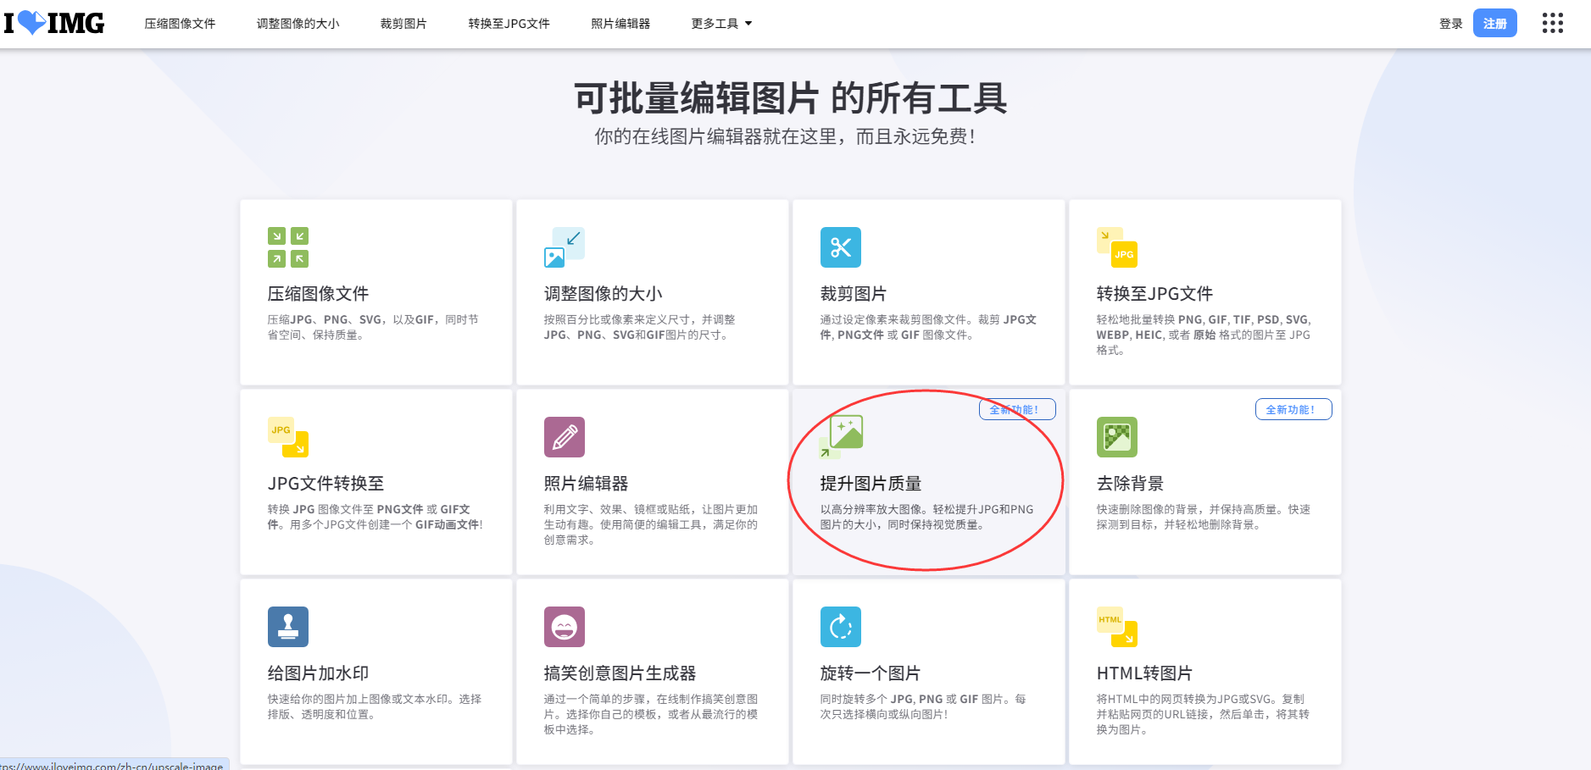Select the convert-to-JPG tool icon
The image size is (1591, 770).
[x=1117, y=247]
